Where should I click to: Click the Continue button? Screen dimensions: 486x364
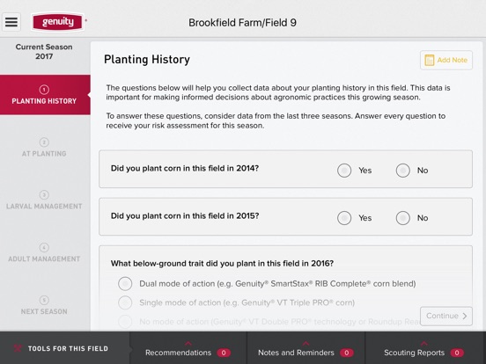(446, 316)
